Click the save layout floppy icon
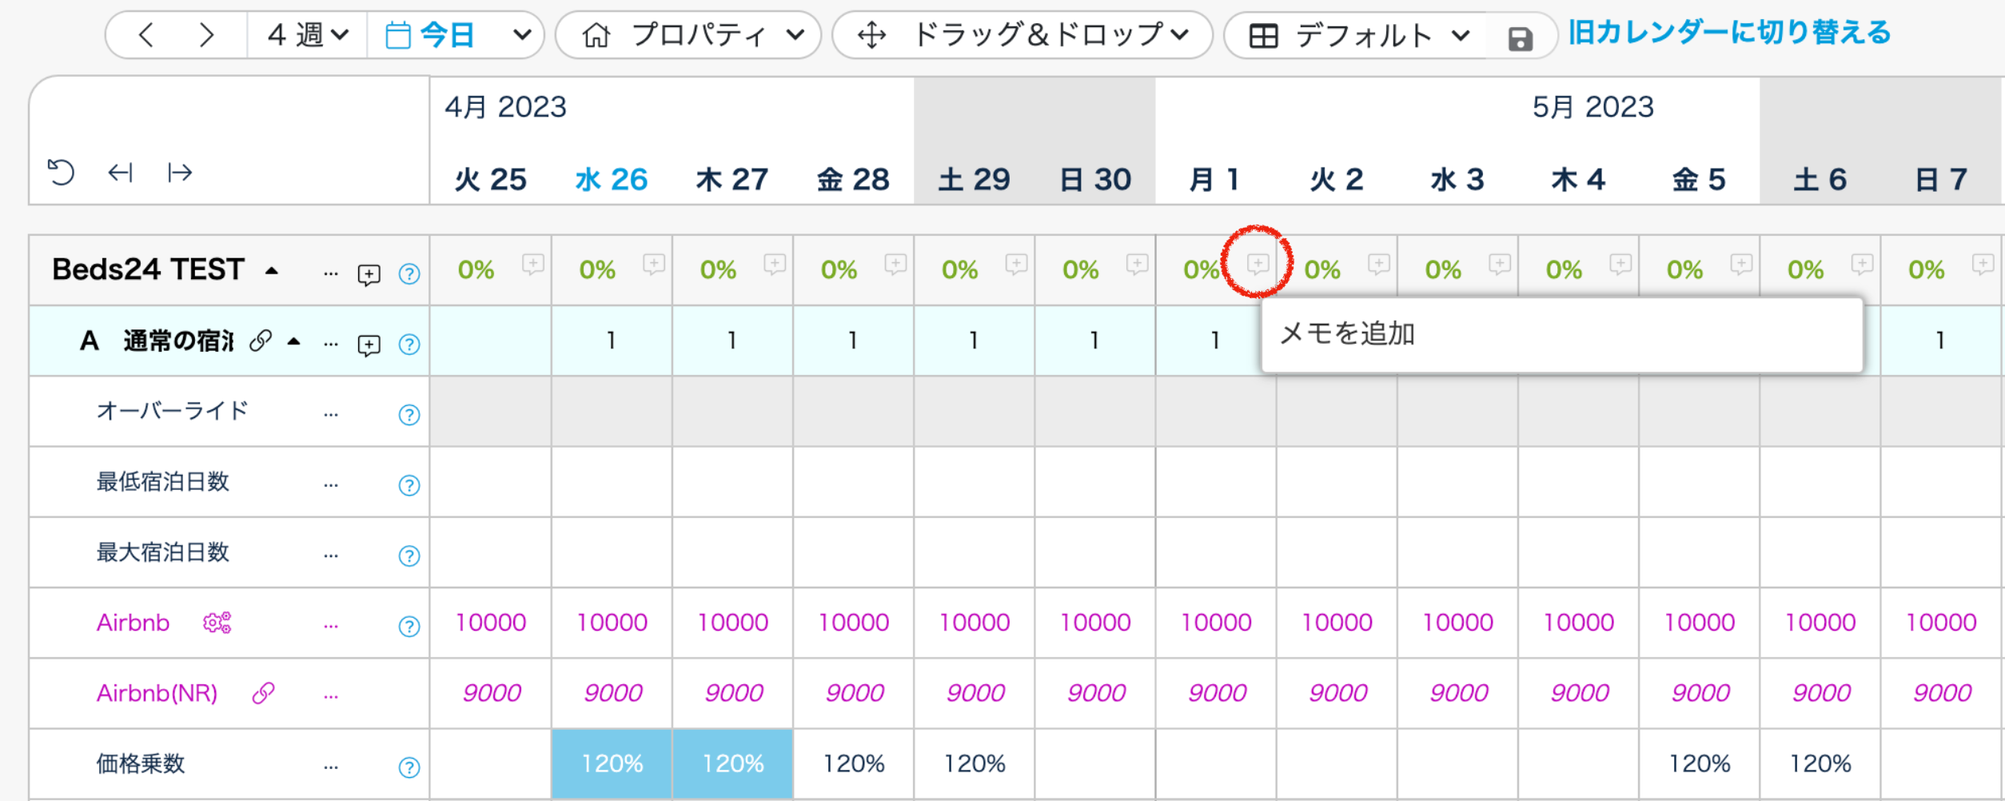This screenshot has height=801, width=2005. [x=1520, y=38]
